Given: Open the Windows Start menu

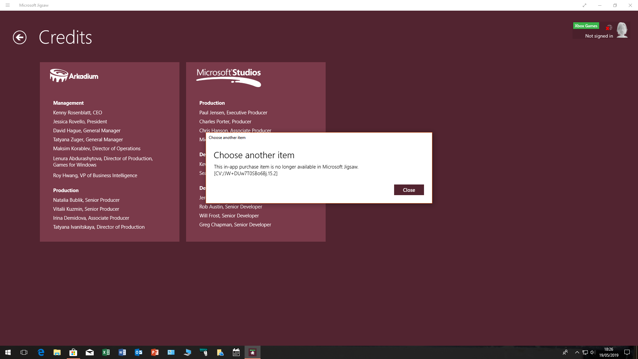Looking at the screenshot, I should [x=8, y=352].
